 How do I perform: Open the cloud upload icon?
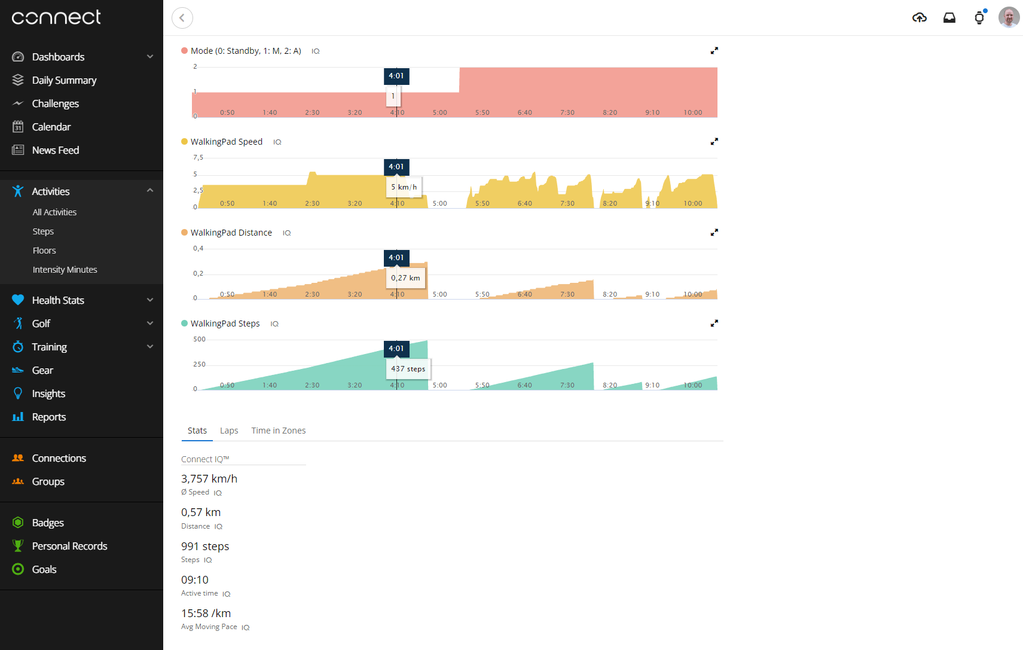pyautogui.click(x=920, y=18)
